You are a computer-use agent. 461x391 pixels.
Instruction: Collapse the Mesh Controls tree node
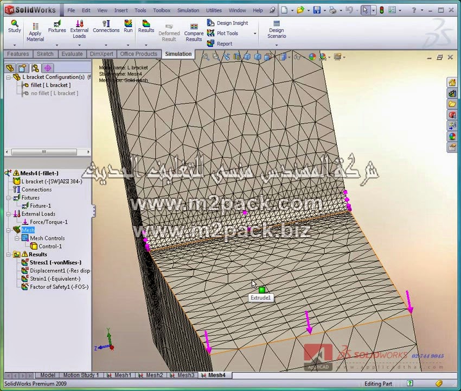pos(17,238)
